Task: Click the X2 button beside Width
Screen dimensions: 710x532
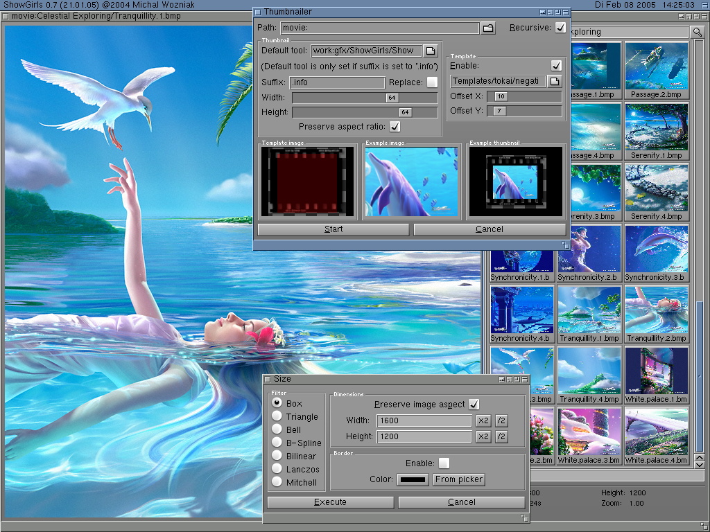Action: (483, 420)
